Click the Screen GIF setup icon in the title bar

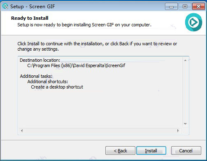pos(5,7)
